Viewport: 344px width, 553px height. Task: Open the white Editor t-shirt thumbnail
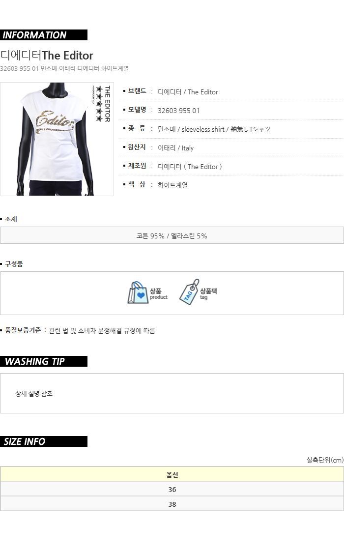[x=57, y=139]
